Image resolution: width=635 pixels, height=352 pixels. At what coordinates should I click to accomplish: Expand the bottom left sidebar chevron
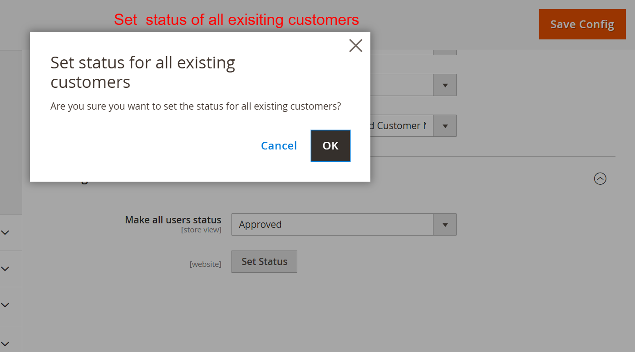click(x=5, y=343)
